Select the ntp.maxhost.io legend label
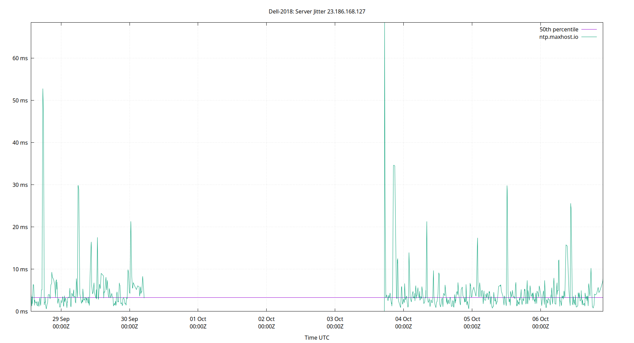Image resolution: width=634 pixels, height=343 pixels. tap(559, 37)
